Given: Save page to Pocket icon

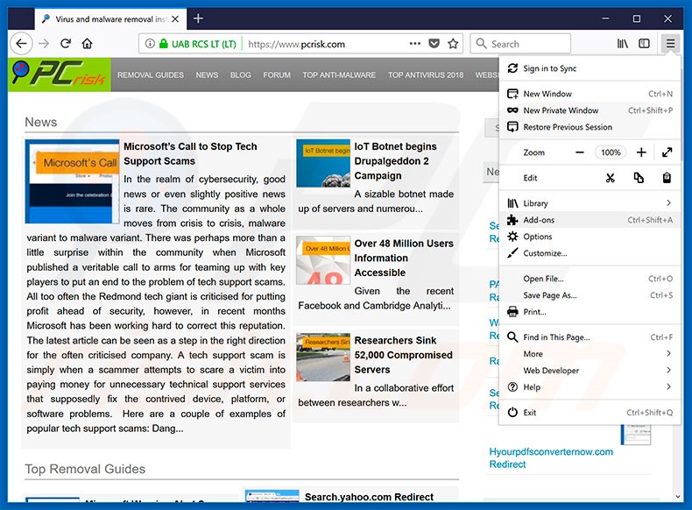Looking at the screenshot, I should (x=434, y=43).
